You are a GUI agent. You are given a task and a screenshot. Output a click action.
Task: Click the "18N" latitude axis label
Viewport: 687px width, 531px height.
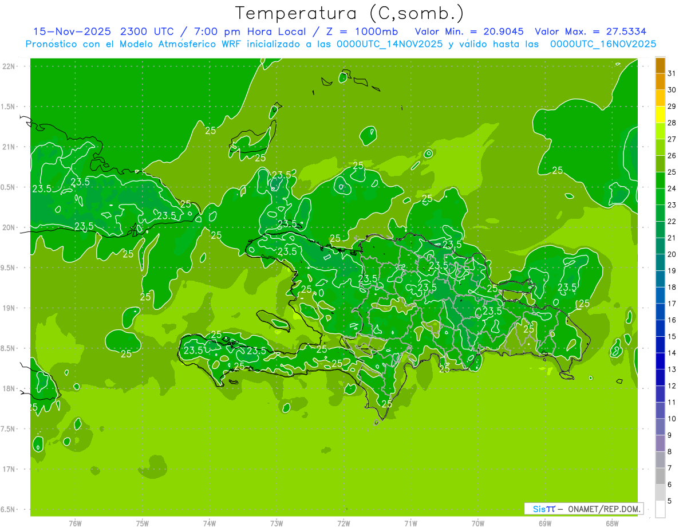9,388
